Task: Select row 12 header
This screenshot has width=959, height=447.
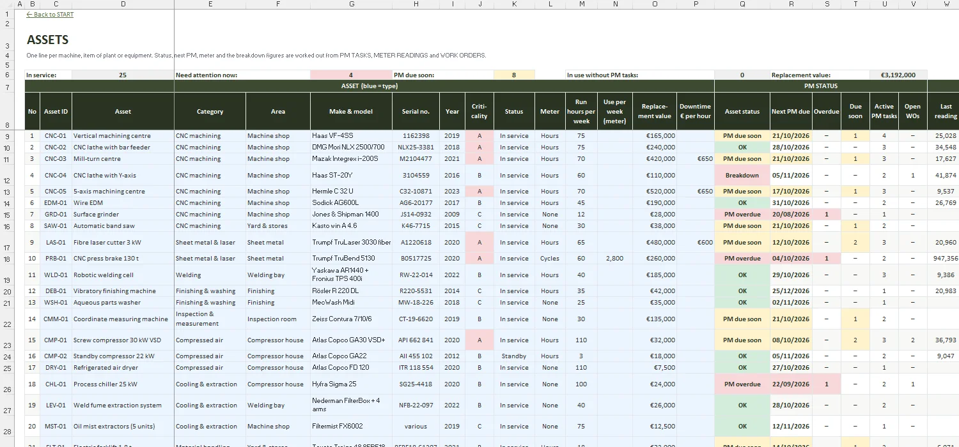Action: 6,176
